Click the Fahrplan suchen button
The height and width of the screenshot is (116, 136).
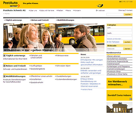(x=127, y=42)
